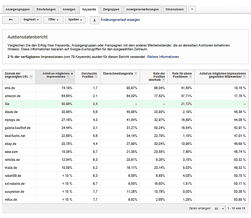Click the rabatt99.de row domain
This screenshot has width=251, height=218.
[13, 176]
